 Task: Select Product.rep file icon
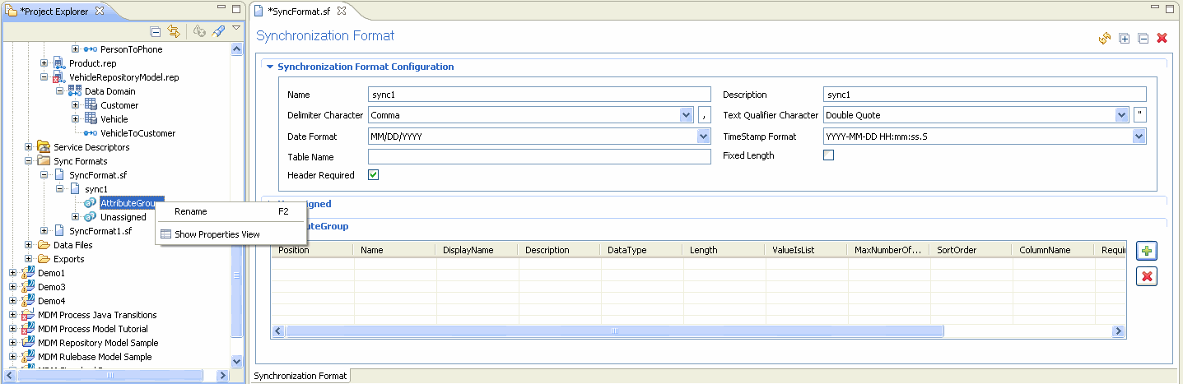point(59,63)
